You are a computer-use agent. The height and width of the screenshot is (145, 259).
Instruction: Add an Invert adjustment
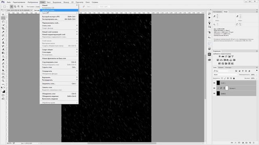coord(220,64)
